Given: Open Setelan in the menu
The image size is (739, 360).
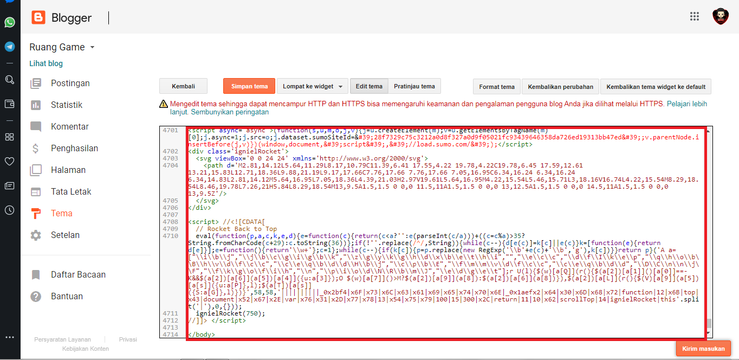Looking at the screenshot, I should coord(66,235).
